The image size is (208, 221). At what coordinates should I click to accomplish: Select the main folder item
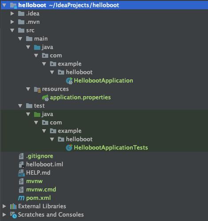[x=41, y=39]
